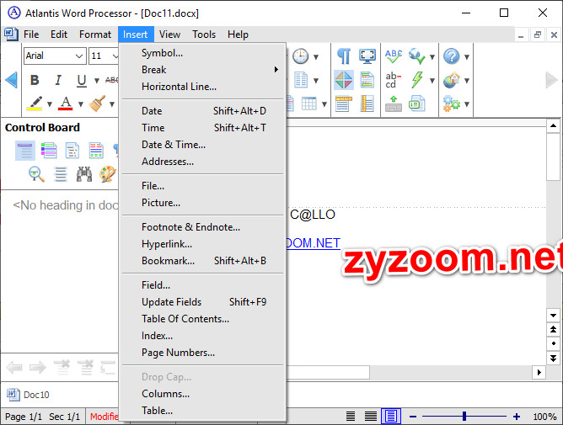
Task: Expand highlight color dropdown arrow
Action: [50, 104]
